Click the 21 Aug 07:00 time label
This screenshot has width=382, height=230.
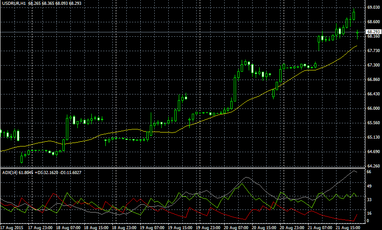tap(320, 227)
